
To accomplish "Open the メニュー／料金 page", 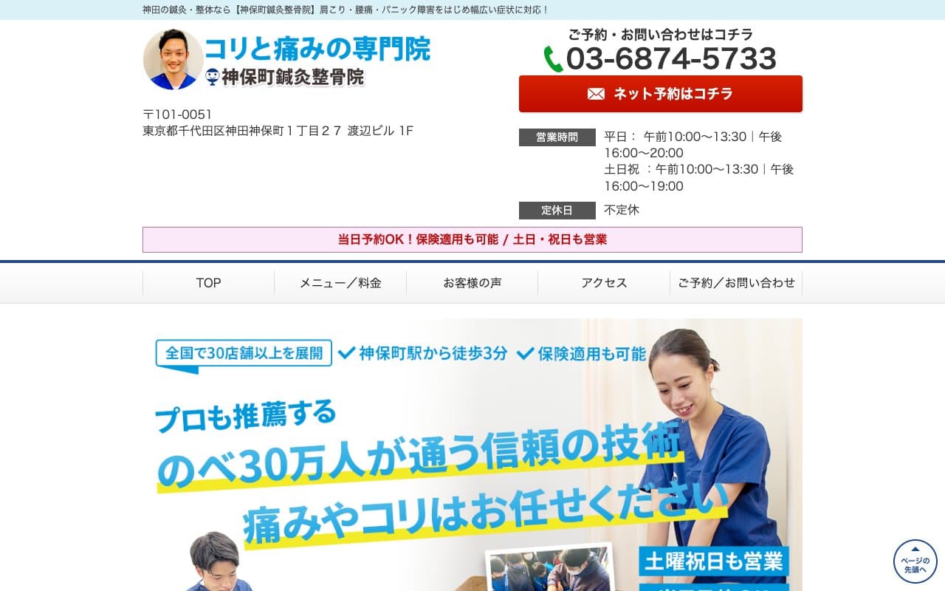I will coord(340,282).
